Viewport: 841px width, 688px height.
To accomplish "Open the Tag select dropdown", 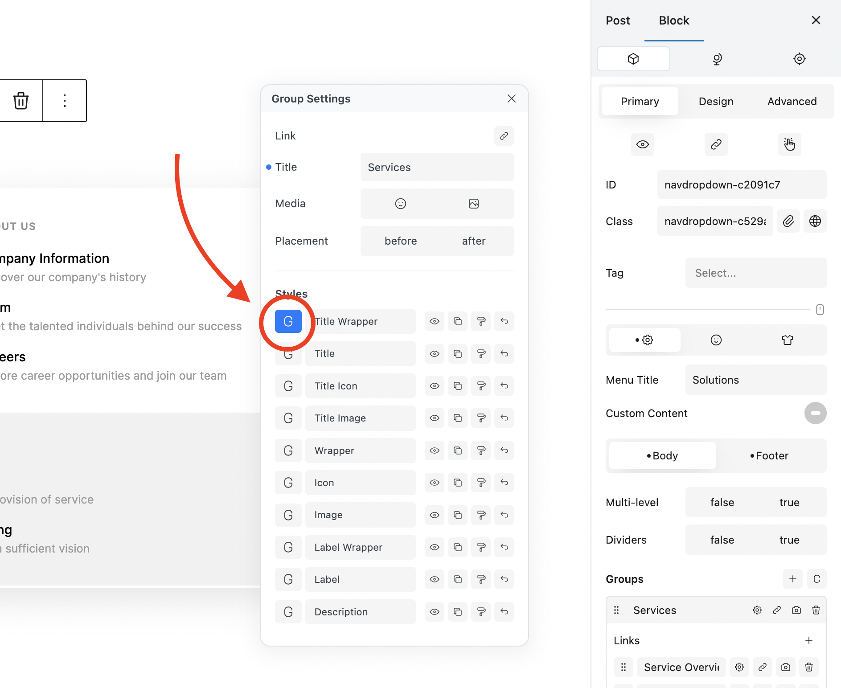I will click(x=755, y=273).
